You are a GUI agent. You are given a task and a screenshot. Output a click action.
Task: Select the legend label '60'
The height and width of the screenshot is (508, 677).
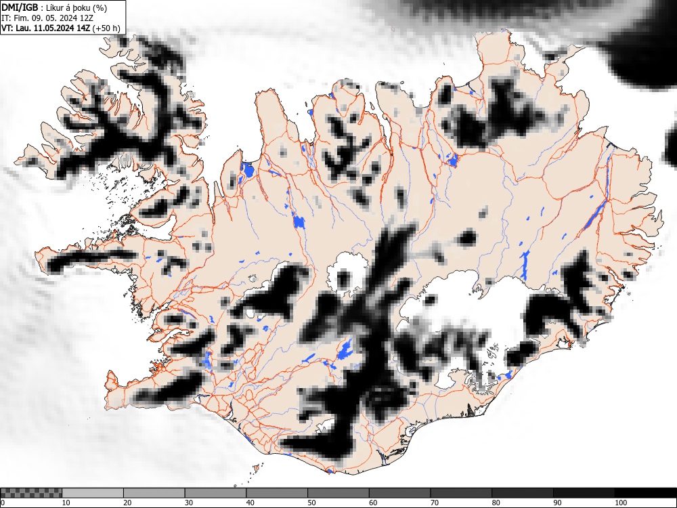point(373,503)
